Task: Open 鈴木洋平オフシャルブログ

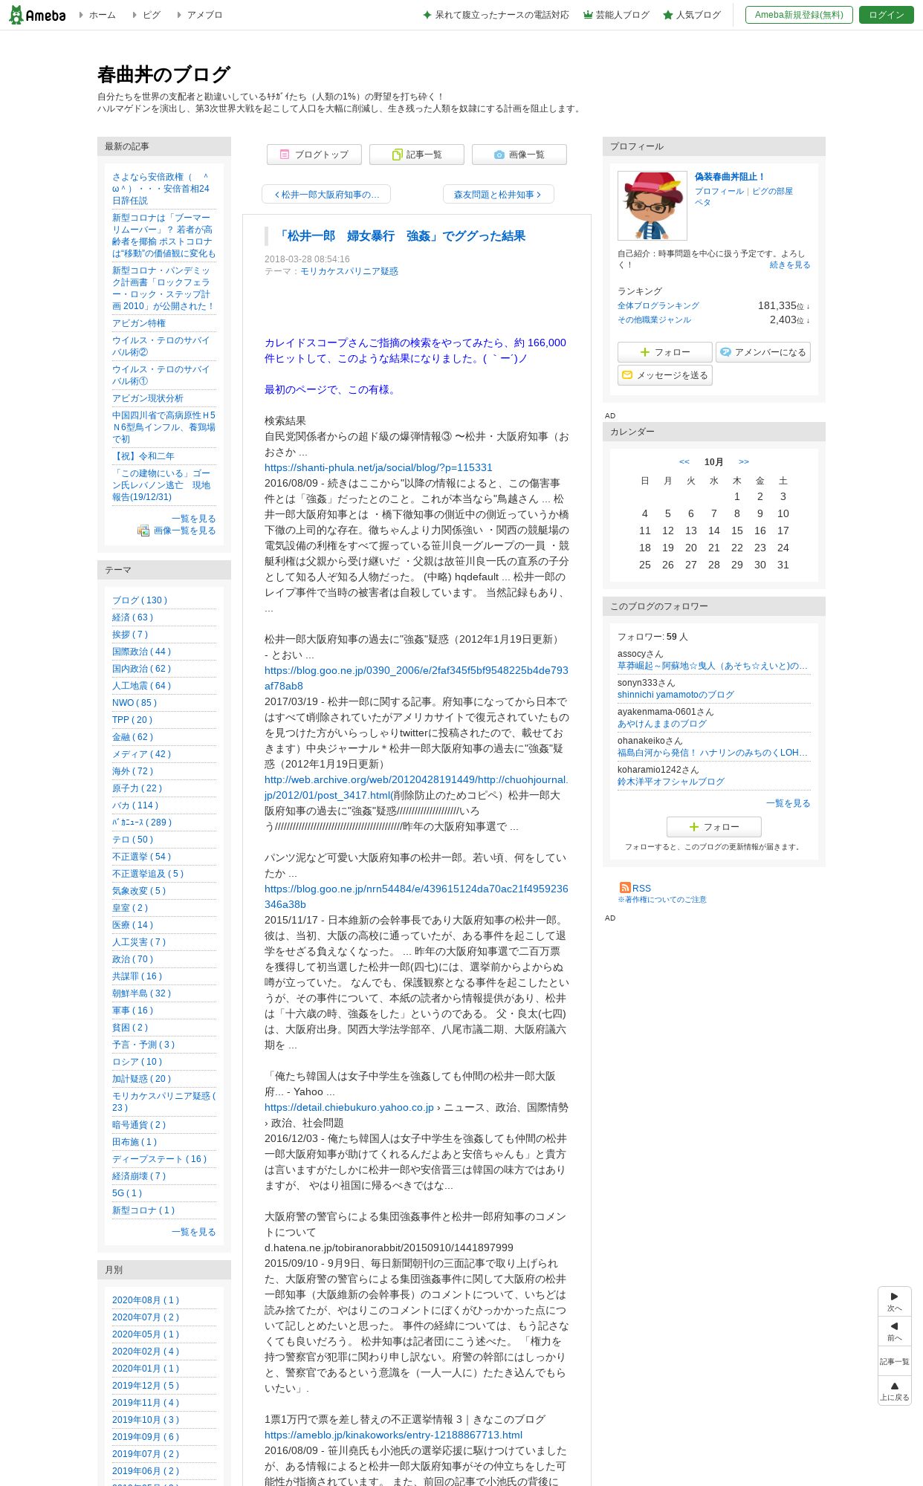Action: click(671, 782)
